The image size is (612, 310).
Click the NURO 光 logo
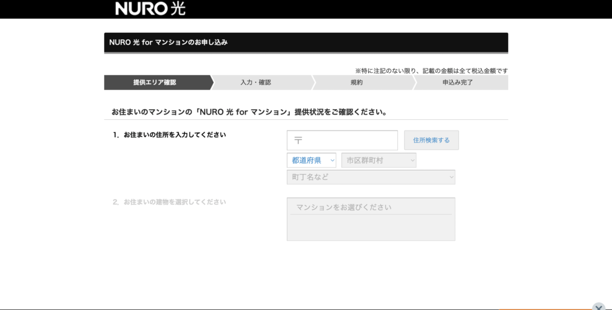coord(150,8)
